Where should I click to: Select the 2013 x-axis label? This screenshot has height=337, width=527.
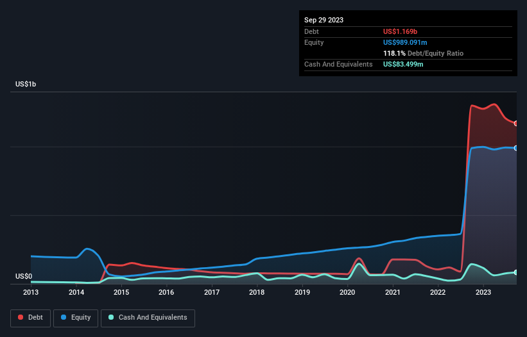point(31,292)
